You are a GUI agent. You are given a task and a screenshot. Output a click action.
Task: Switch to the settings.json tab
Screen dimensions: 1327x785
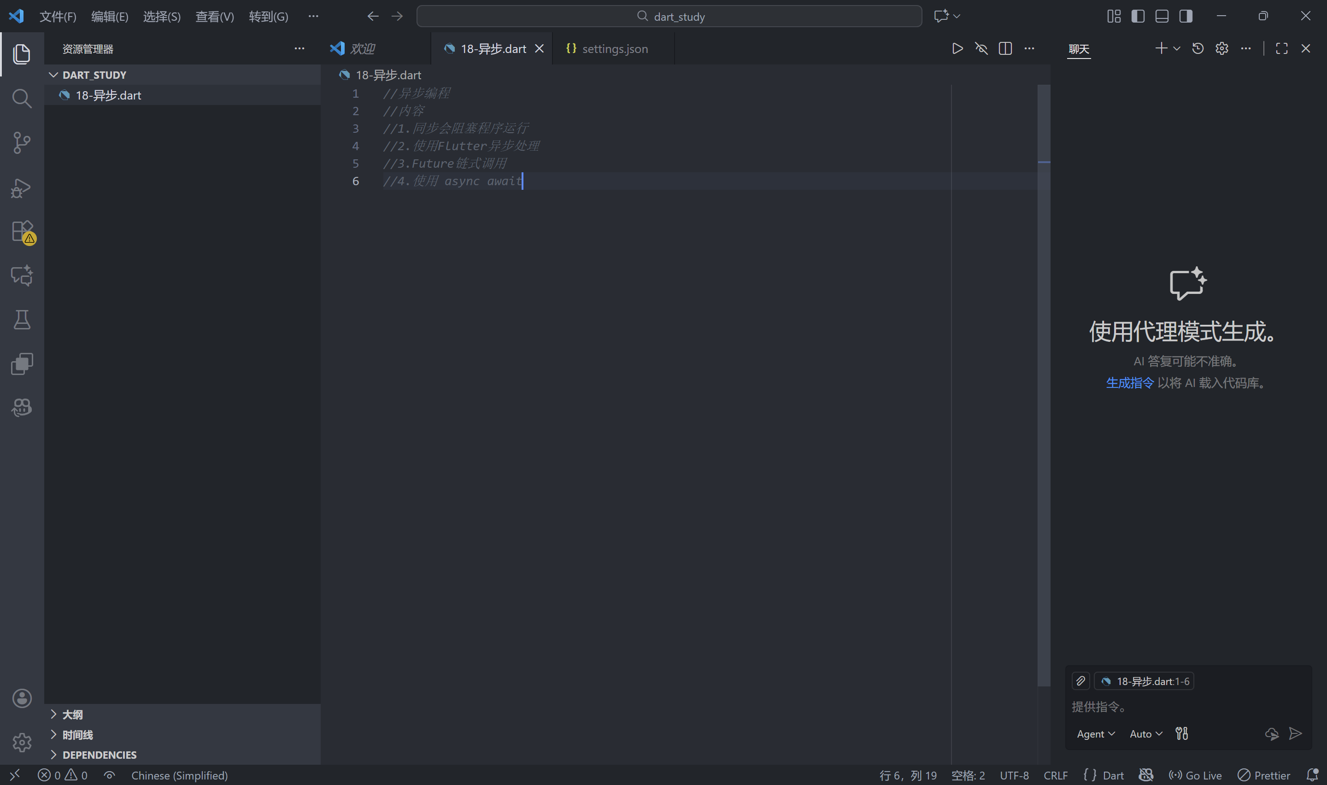pyautogui.click(x=614, y=49)
